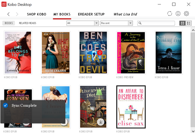Click the scrollbar up arrow
Screen dimensions: 195x133
193,30
